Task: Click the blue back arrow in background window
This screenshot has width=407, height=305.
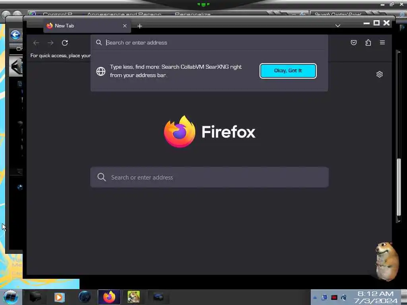Action: tap(16, 35)
